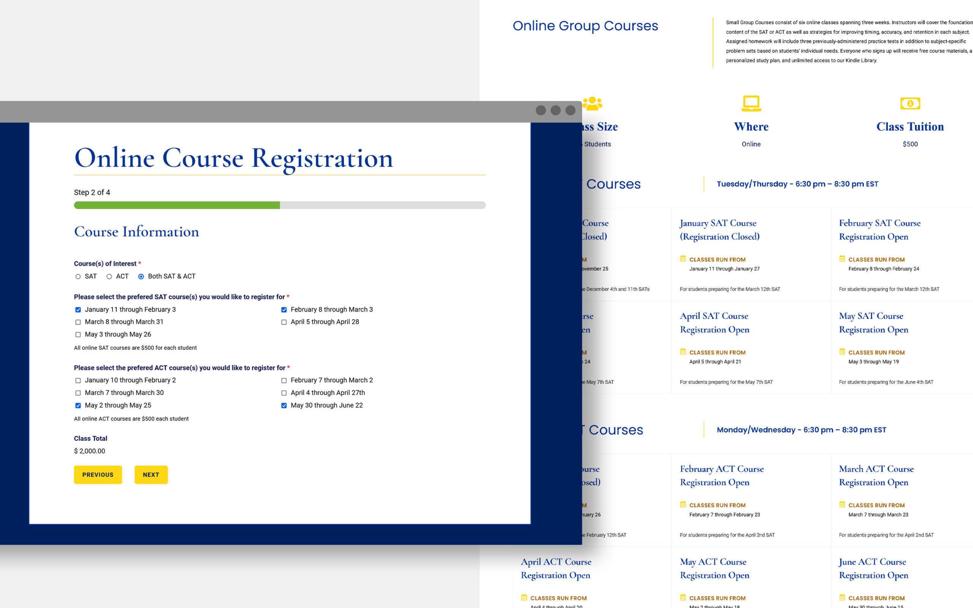Viewport: 973px width, 608px height.
Task: Click the calendar icon beside March ACT Course dates
Action: 842,505
